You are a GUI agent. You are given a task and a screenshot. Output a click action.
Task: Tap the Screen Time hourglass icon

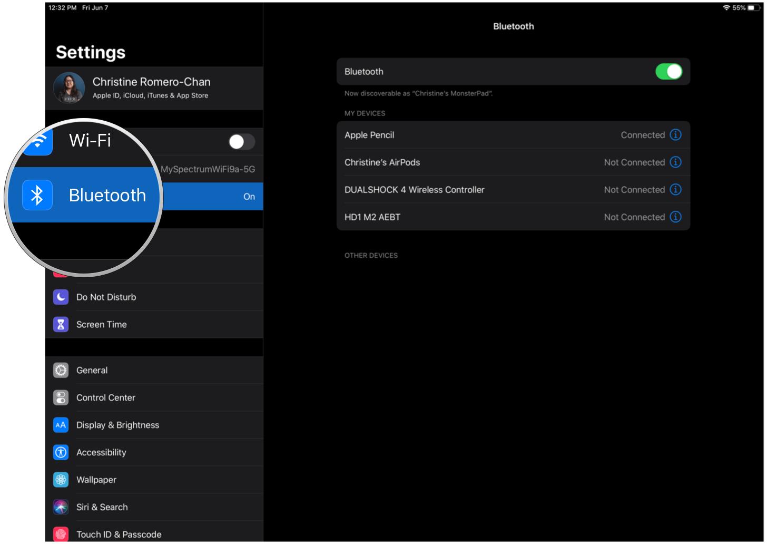pyautogui.click(x=61, y=325)
